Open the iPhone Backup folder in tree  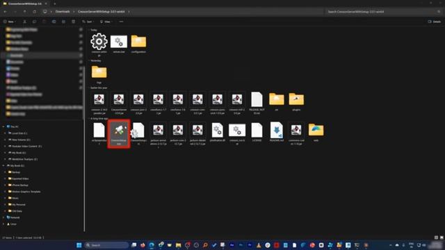point(18,185)
